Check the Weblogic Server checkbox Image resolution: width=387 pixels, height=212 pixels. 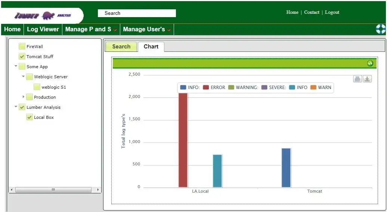tap(30, 77)
